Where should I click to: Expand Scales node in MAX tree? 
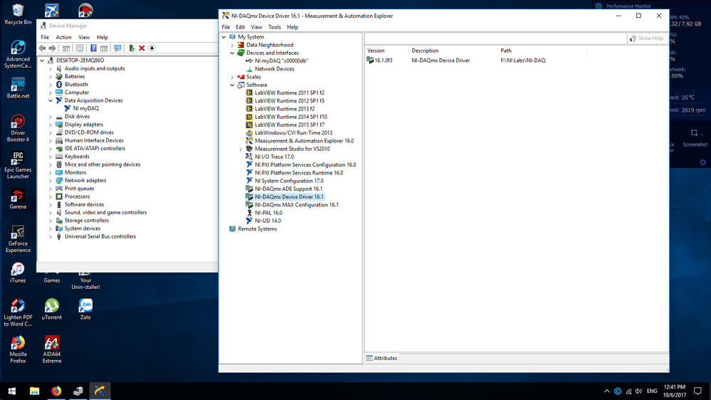point(232,77)
